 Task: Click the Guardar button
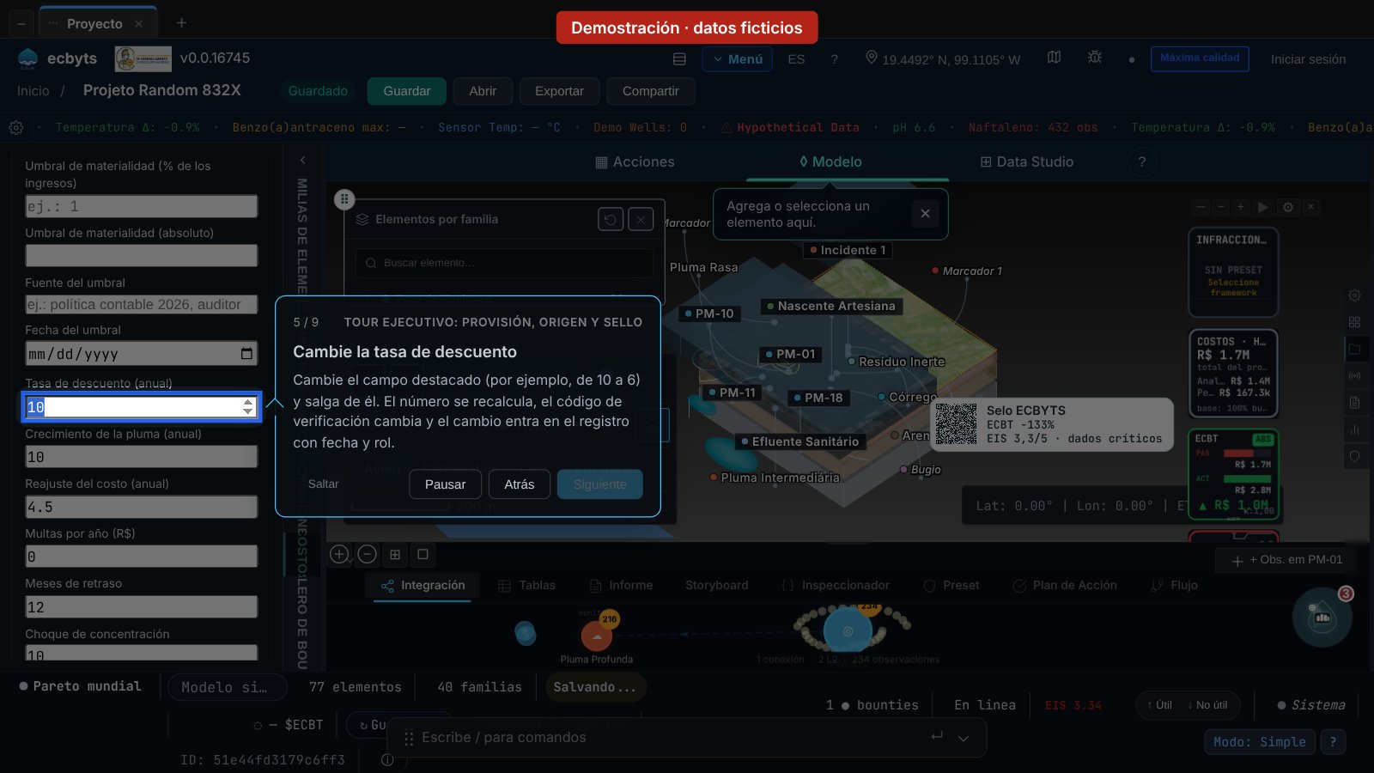tap(407, 91)
